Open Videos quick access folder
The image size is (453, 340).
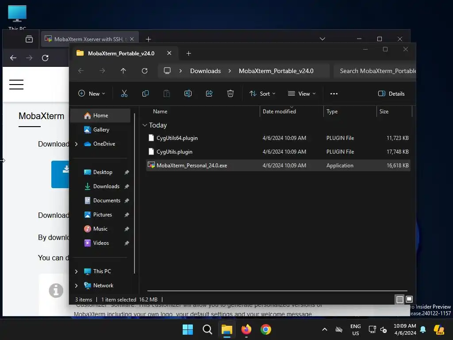tap(101, 243)
